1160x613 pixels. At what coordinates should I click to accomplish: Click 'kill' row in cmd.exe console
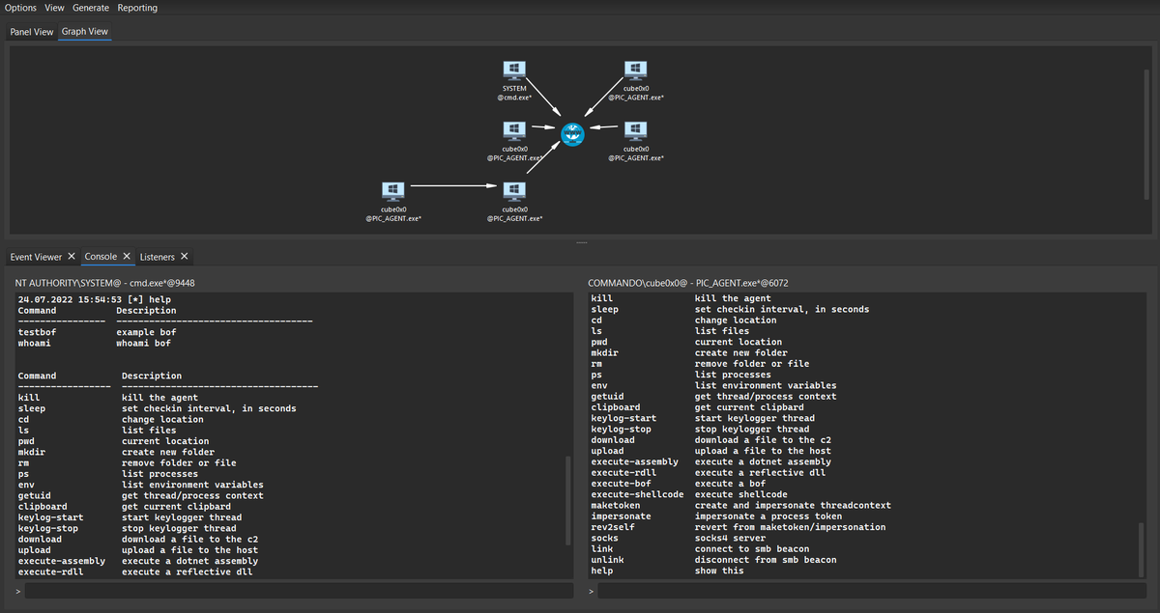click(x=108, y=398)
